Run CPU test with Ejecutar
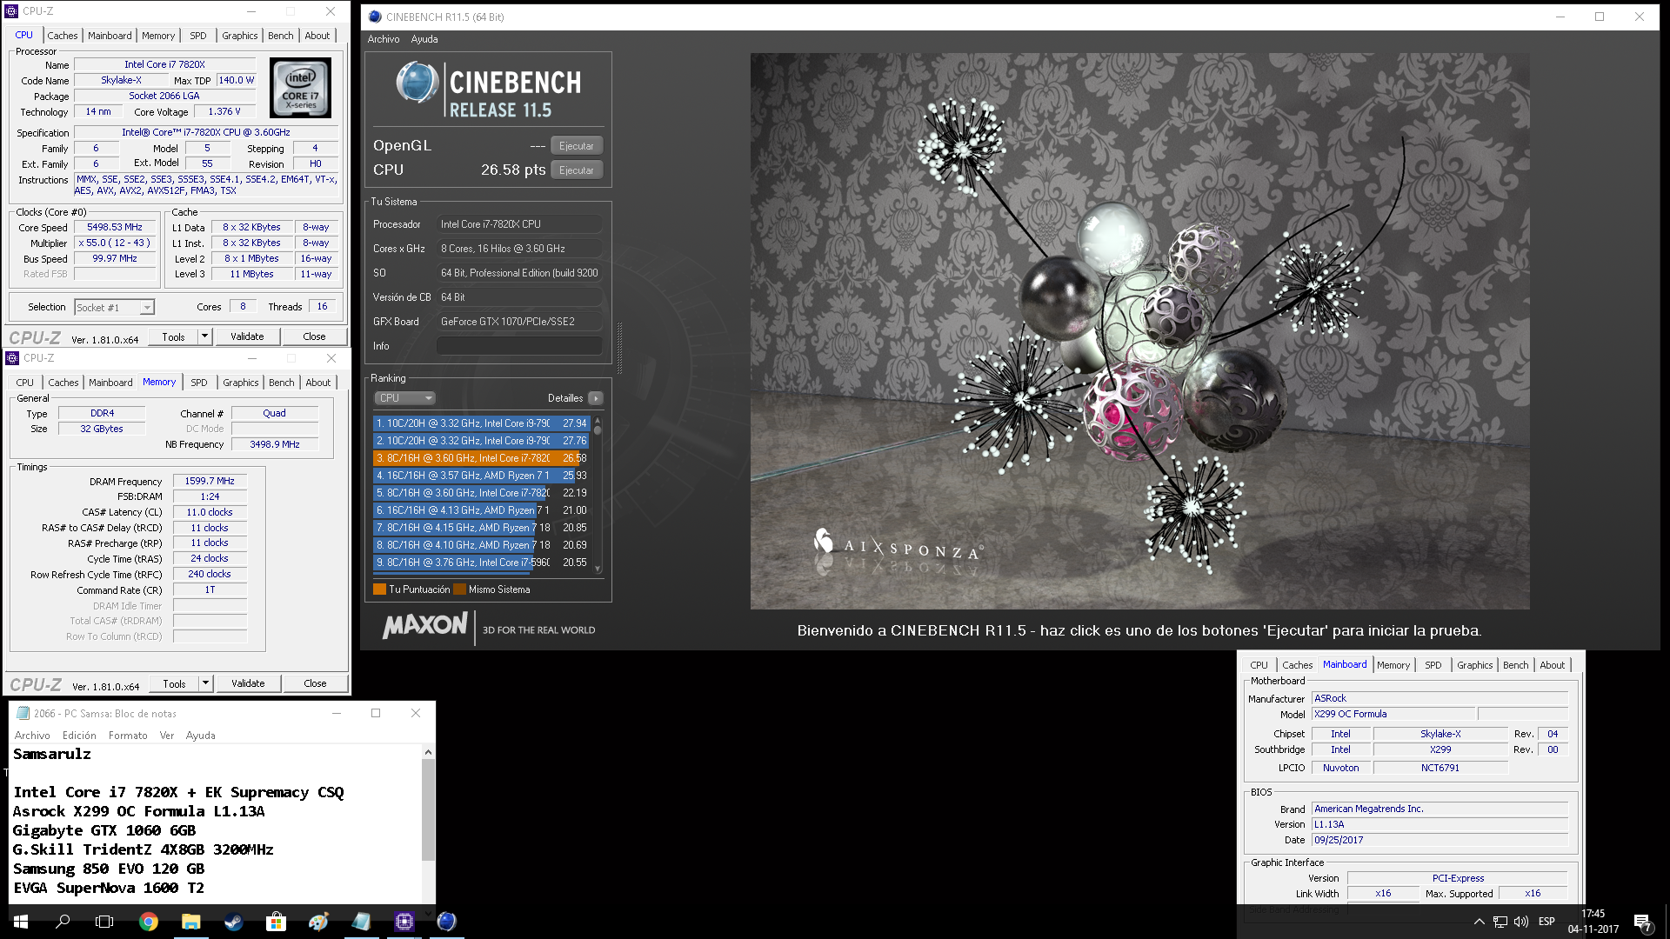 pos(577,170)
